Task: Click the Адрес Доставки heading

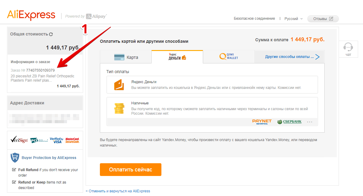Action: point(27,103)
